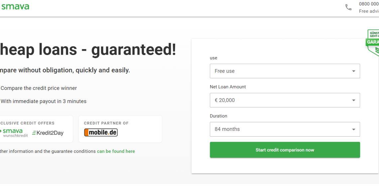This screenshot has width=379, height=189.
Task: Open the Duration dropdown showing 84 months
Action: click(279, 129)
